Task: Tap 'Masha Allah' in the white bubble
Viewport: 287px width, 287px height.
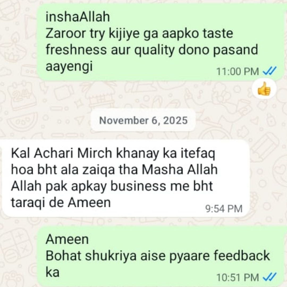Action: click(180, 170)
